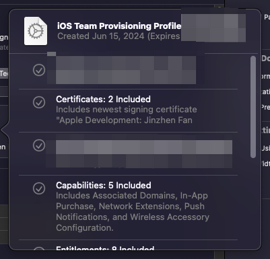Click the provisioning profile gear document icon
This screenshot has height=259, width=270.
pos(36,31)
